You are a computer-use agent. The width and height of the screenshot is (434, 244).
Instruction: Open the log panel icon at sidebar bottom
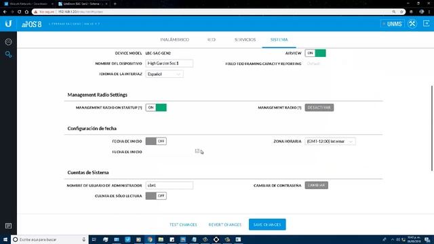pyautogui.click(x=8, y=226)
